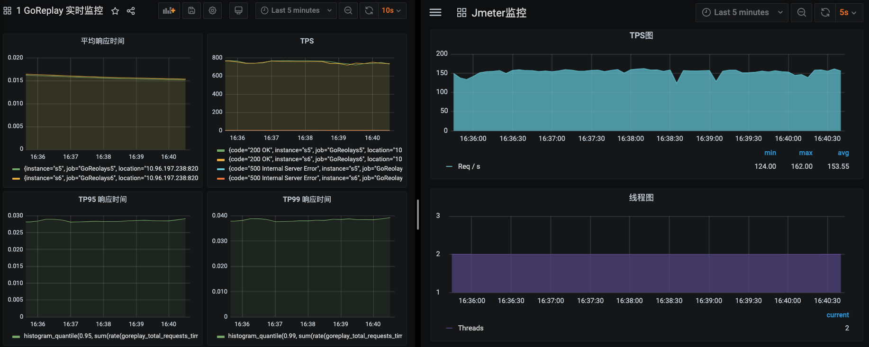Open GoReplay Last 5 minutes time picker
This screenshot has width=869, height=347.
point(296,10)
